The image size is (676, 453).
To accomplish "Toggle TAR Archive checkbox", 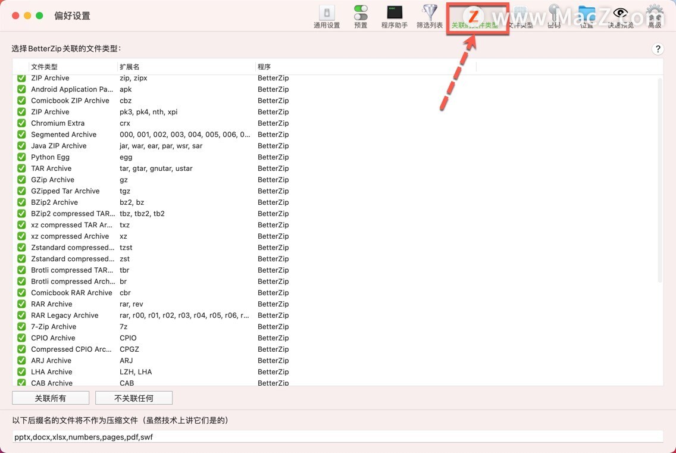I will [x=21, y=168].
